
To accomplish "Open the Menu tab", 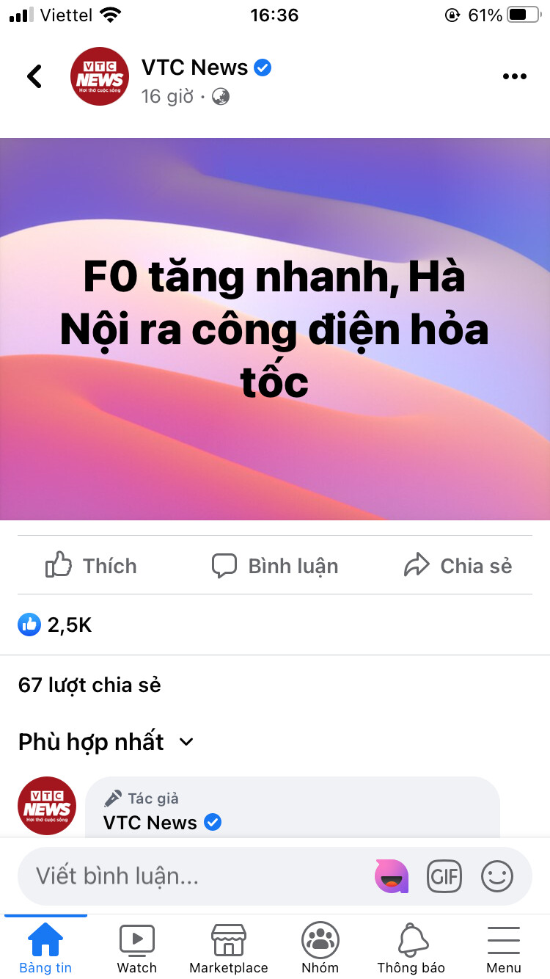I will (x=504, y=948).
